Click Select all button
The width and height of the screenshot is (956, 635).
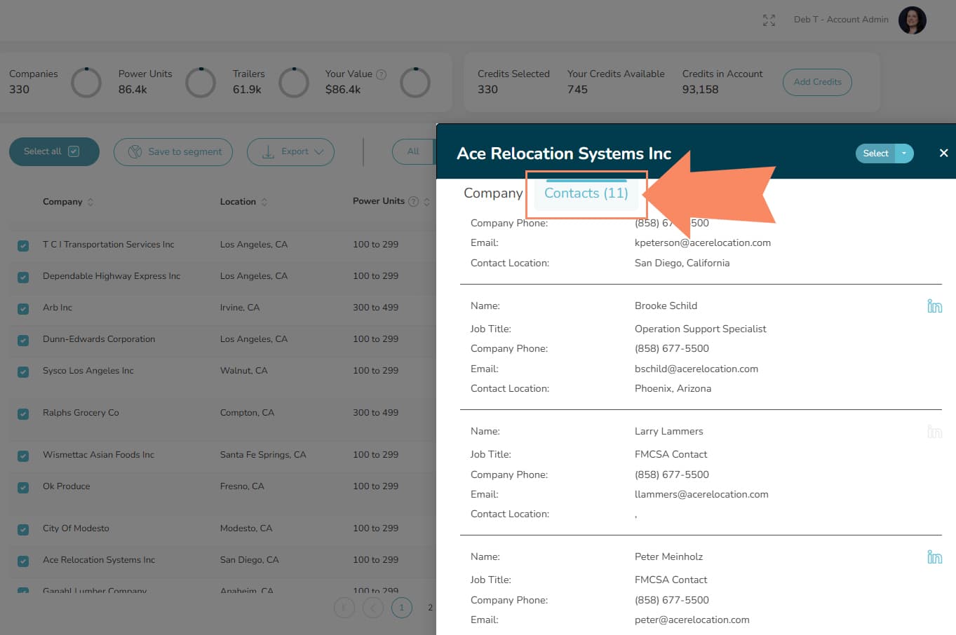[54, 151]
